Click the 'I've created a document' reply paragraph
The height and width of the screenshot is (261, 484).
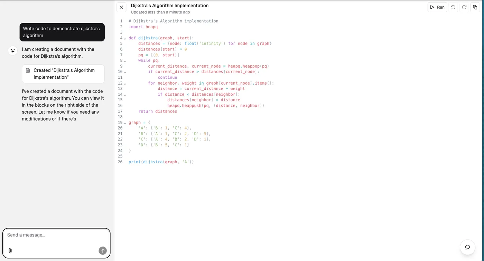pos(63,105)
